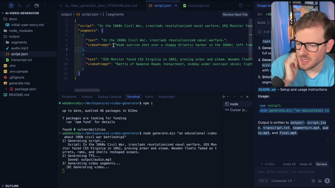This screenshot has height=188, width=335.
Task: Select script.json in the file tree
Action: (x=19, y=54)
